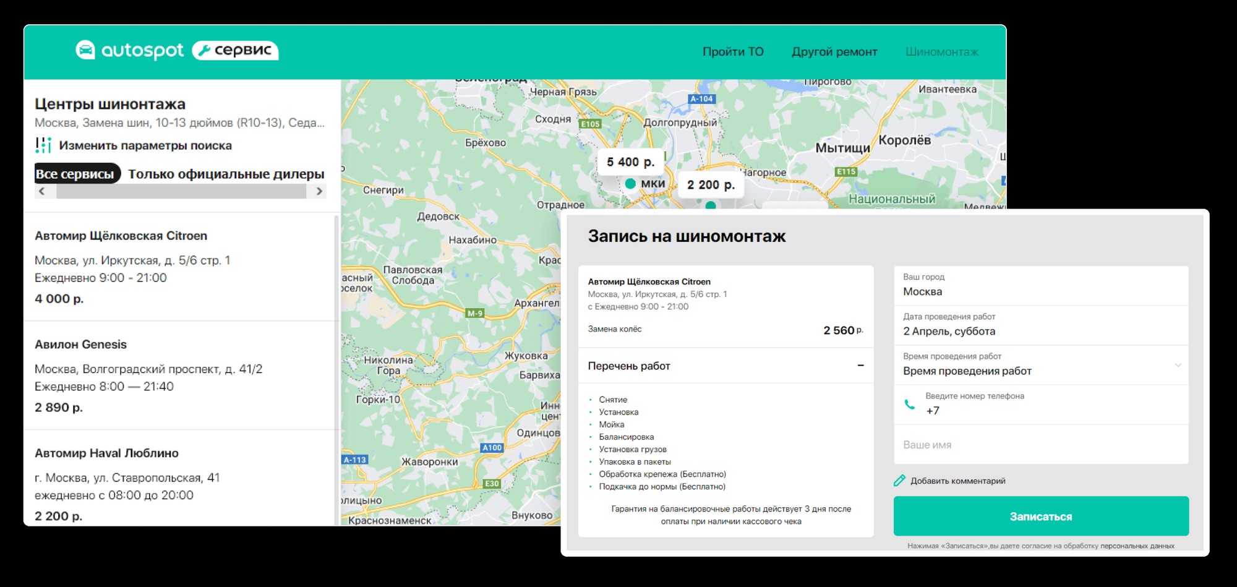Open the Другой ремонт menu item
The height and width of the screenshot is (587, 1237).
834,52
